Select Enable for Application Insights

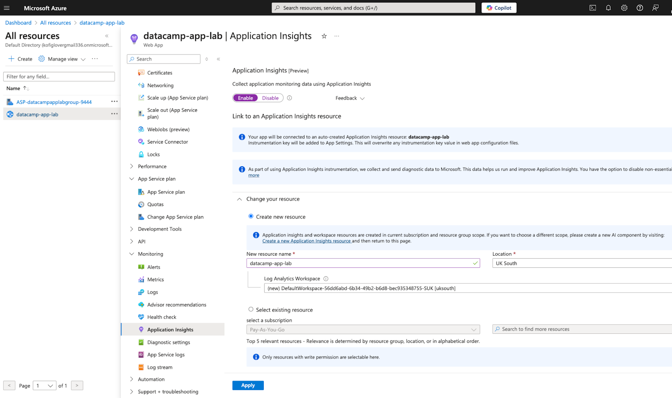246,98
